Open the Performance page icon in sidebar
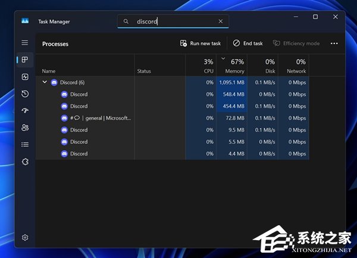Screen dimensions: 357x258 tap(25, 77)
